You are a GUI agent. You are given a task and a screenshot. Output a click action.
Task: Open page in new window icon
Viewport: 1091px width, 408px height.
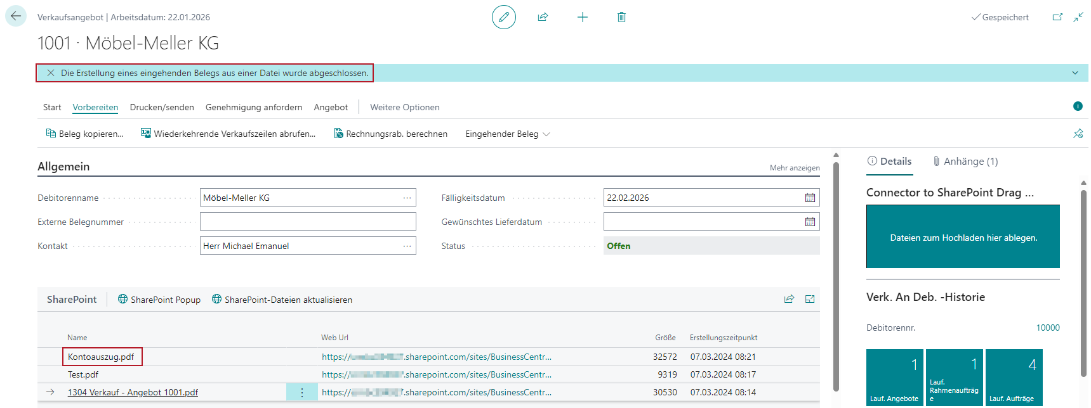(1057, 17)
